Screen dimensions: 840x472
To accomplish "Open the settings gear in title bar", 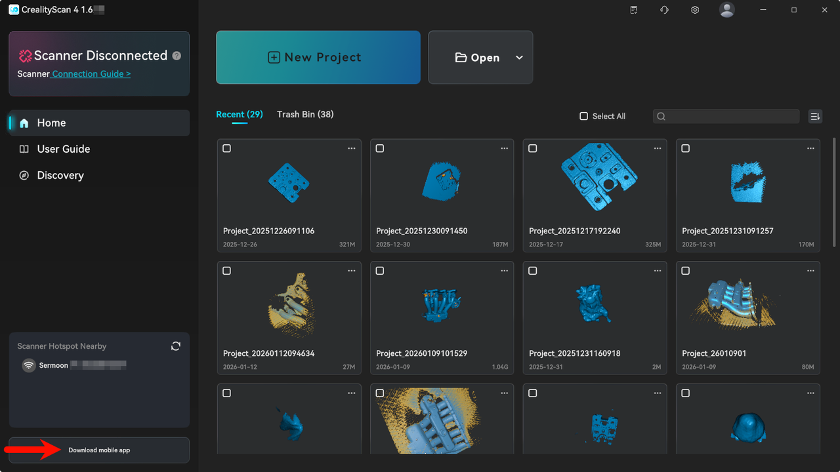I will [695, 10].
